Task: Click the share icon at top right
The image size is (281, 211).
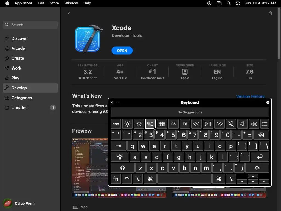Action: pyautogui.click(x=270, y=13)
